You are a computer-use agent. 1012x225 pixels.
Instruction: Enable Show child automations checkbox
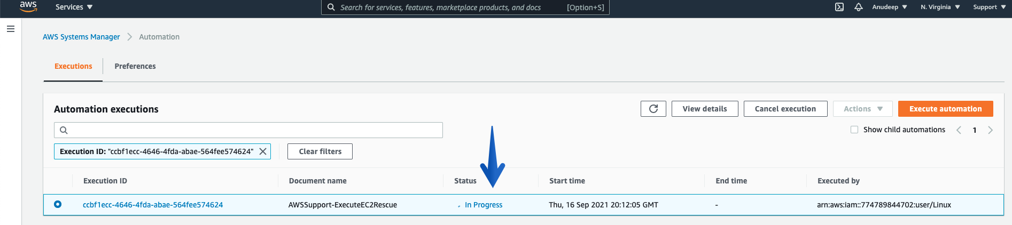(854, 130)
